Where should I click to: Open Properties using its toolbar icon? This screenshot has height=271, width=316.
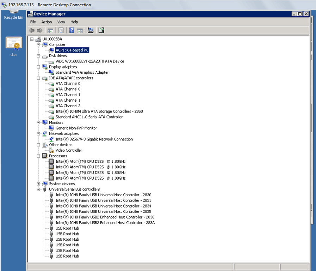[x=60, y=30]
